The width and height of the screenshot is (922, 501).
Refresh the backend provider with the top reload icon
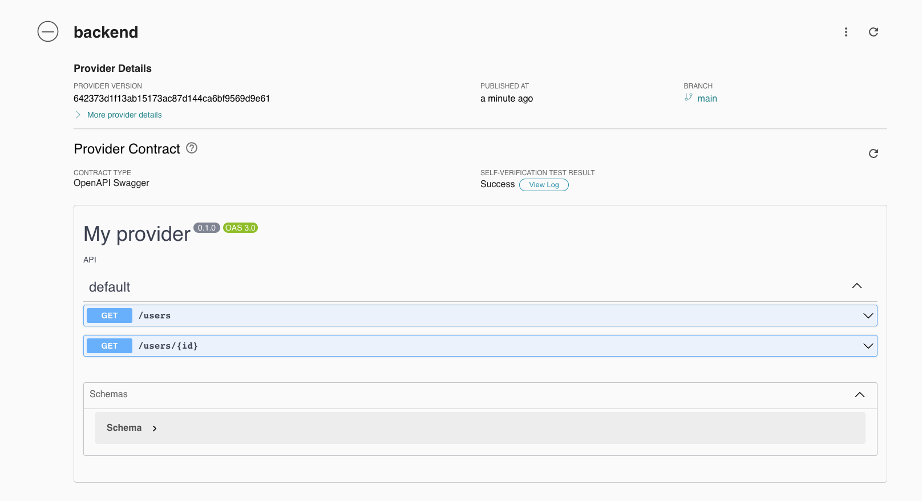click(874, 32)
